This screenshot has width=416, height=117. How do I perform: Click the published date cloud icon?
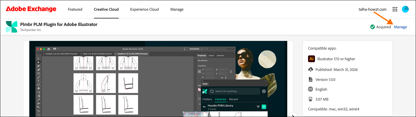(311, 69)
